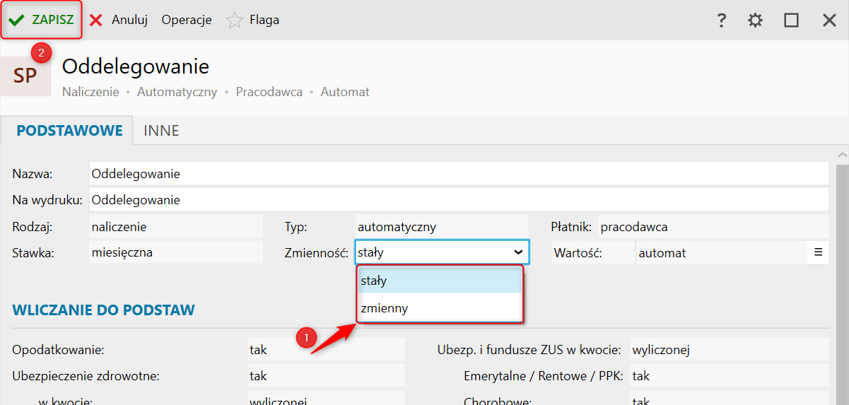The width and height of the screenshot is (849, 405).
Task: Click the SP avatar tile
Action: [x=25, y=76]
